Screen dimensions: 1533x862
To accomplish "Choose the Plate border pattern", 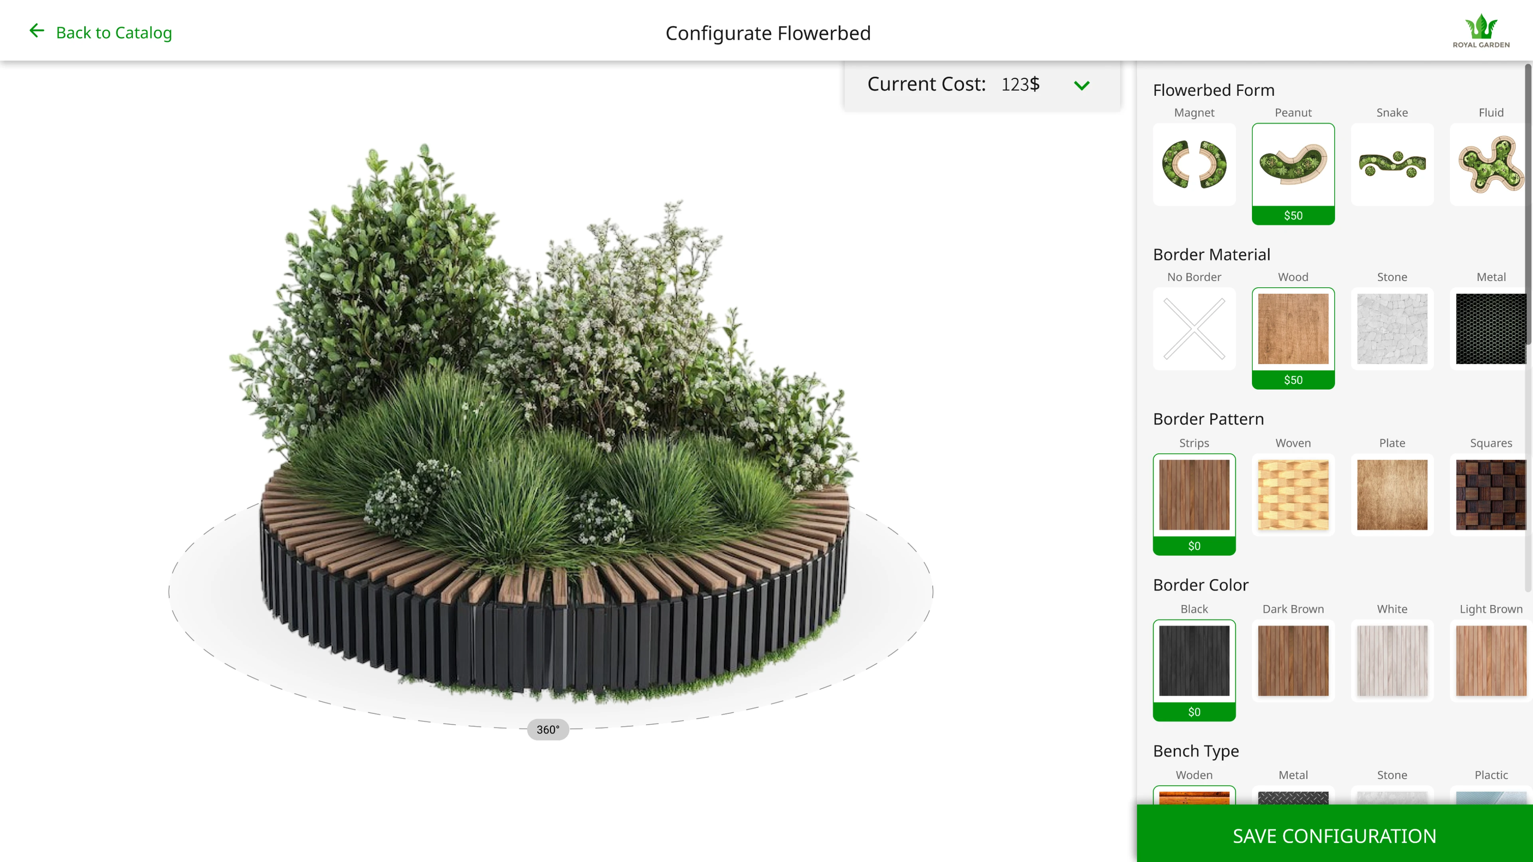I will [x=1391, y=494].
